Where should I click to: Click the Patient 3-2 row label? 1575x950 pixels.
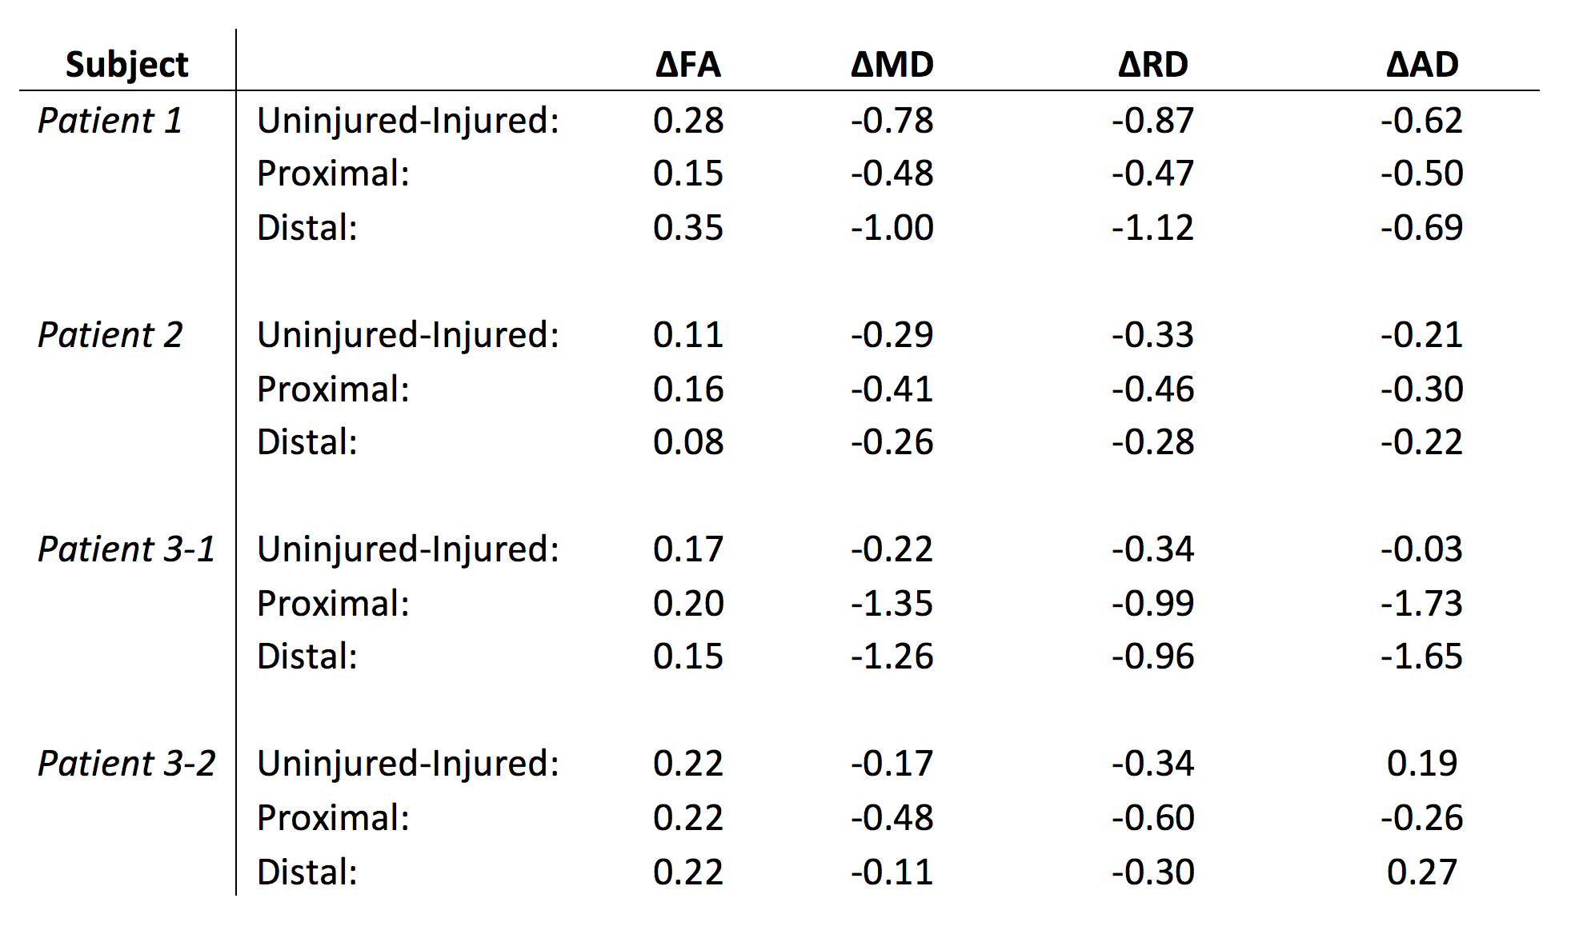click(x=126, y=764)
